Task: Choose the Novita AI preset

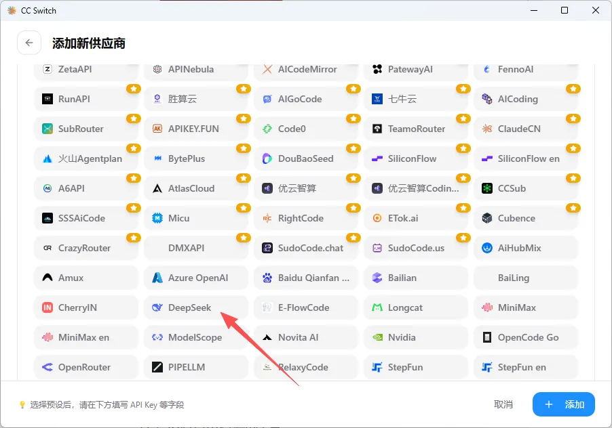Action: click(x=306, y=337)
